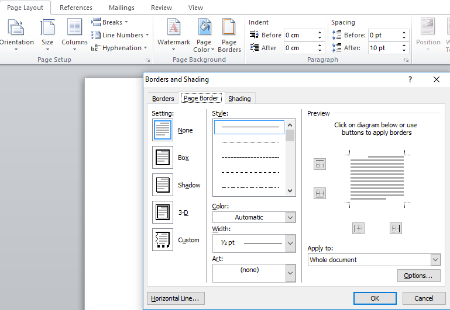450x310 pixels.
Task: Increase the Indent Before spinner value
Action: [320, 33]
